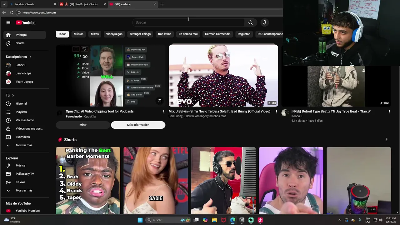Screen dimensions: 400x225
Task: Open the Ranking Best Barber Moments short
Action: coord(88,181)
